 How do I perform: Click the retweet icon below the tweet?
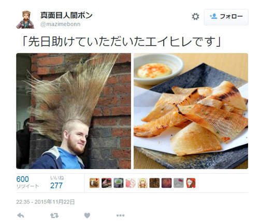point(54,216)
